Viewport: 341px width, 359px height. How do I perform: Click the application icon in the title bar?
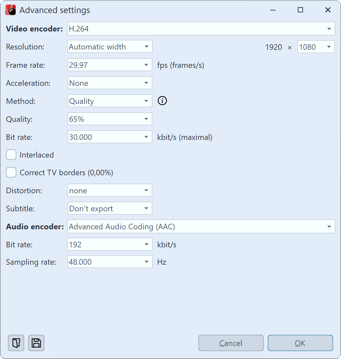tap(10, 10)
